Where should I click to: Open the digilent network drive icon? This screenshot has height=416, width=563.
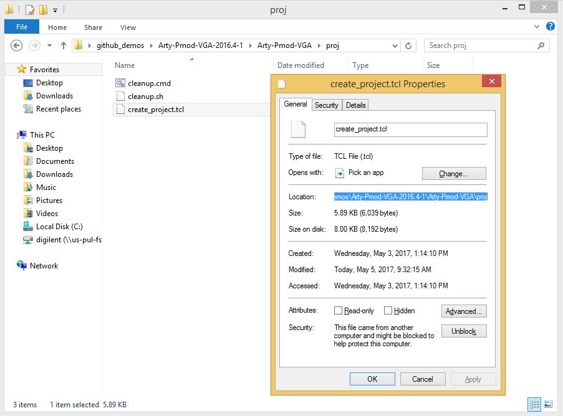[x=28, y=240]
